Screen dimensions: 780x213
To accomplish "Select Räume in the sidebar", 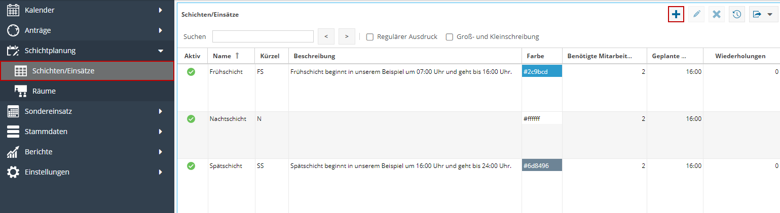I will tap(87, 91).
